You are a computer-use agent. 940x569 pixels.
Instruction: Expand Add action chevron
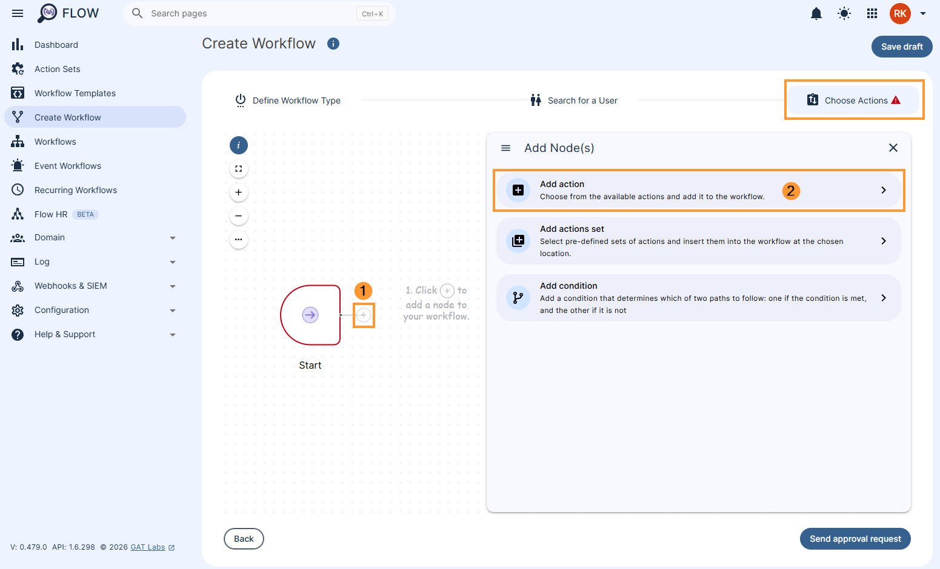[x=884, y=190]
